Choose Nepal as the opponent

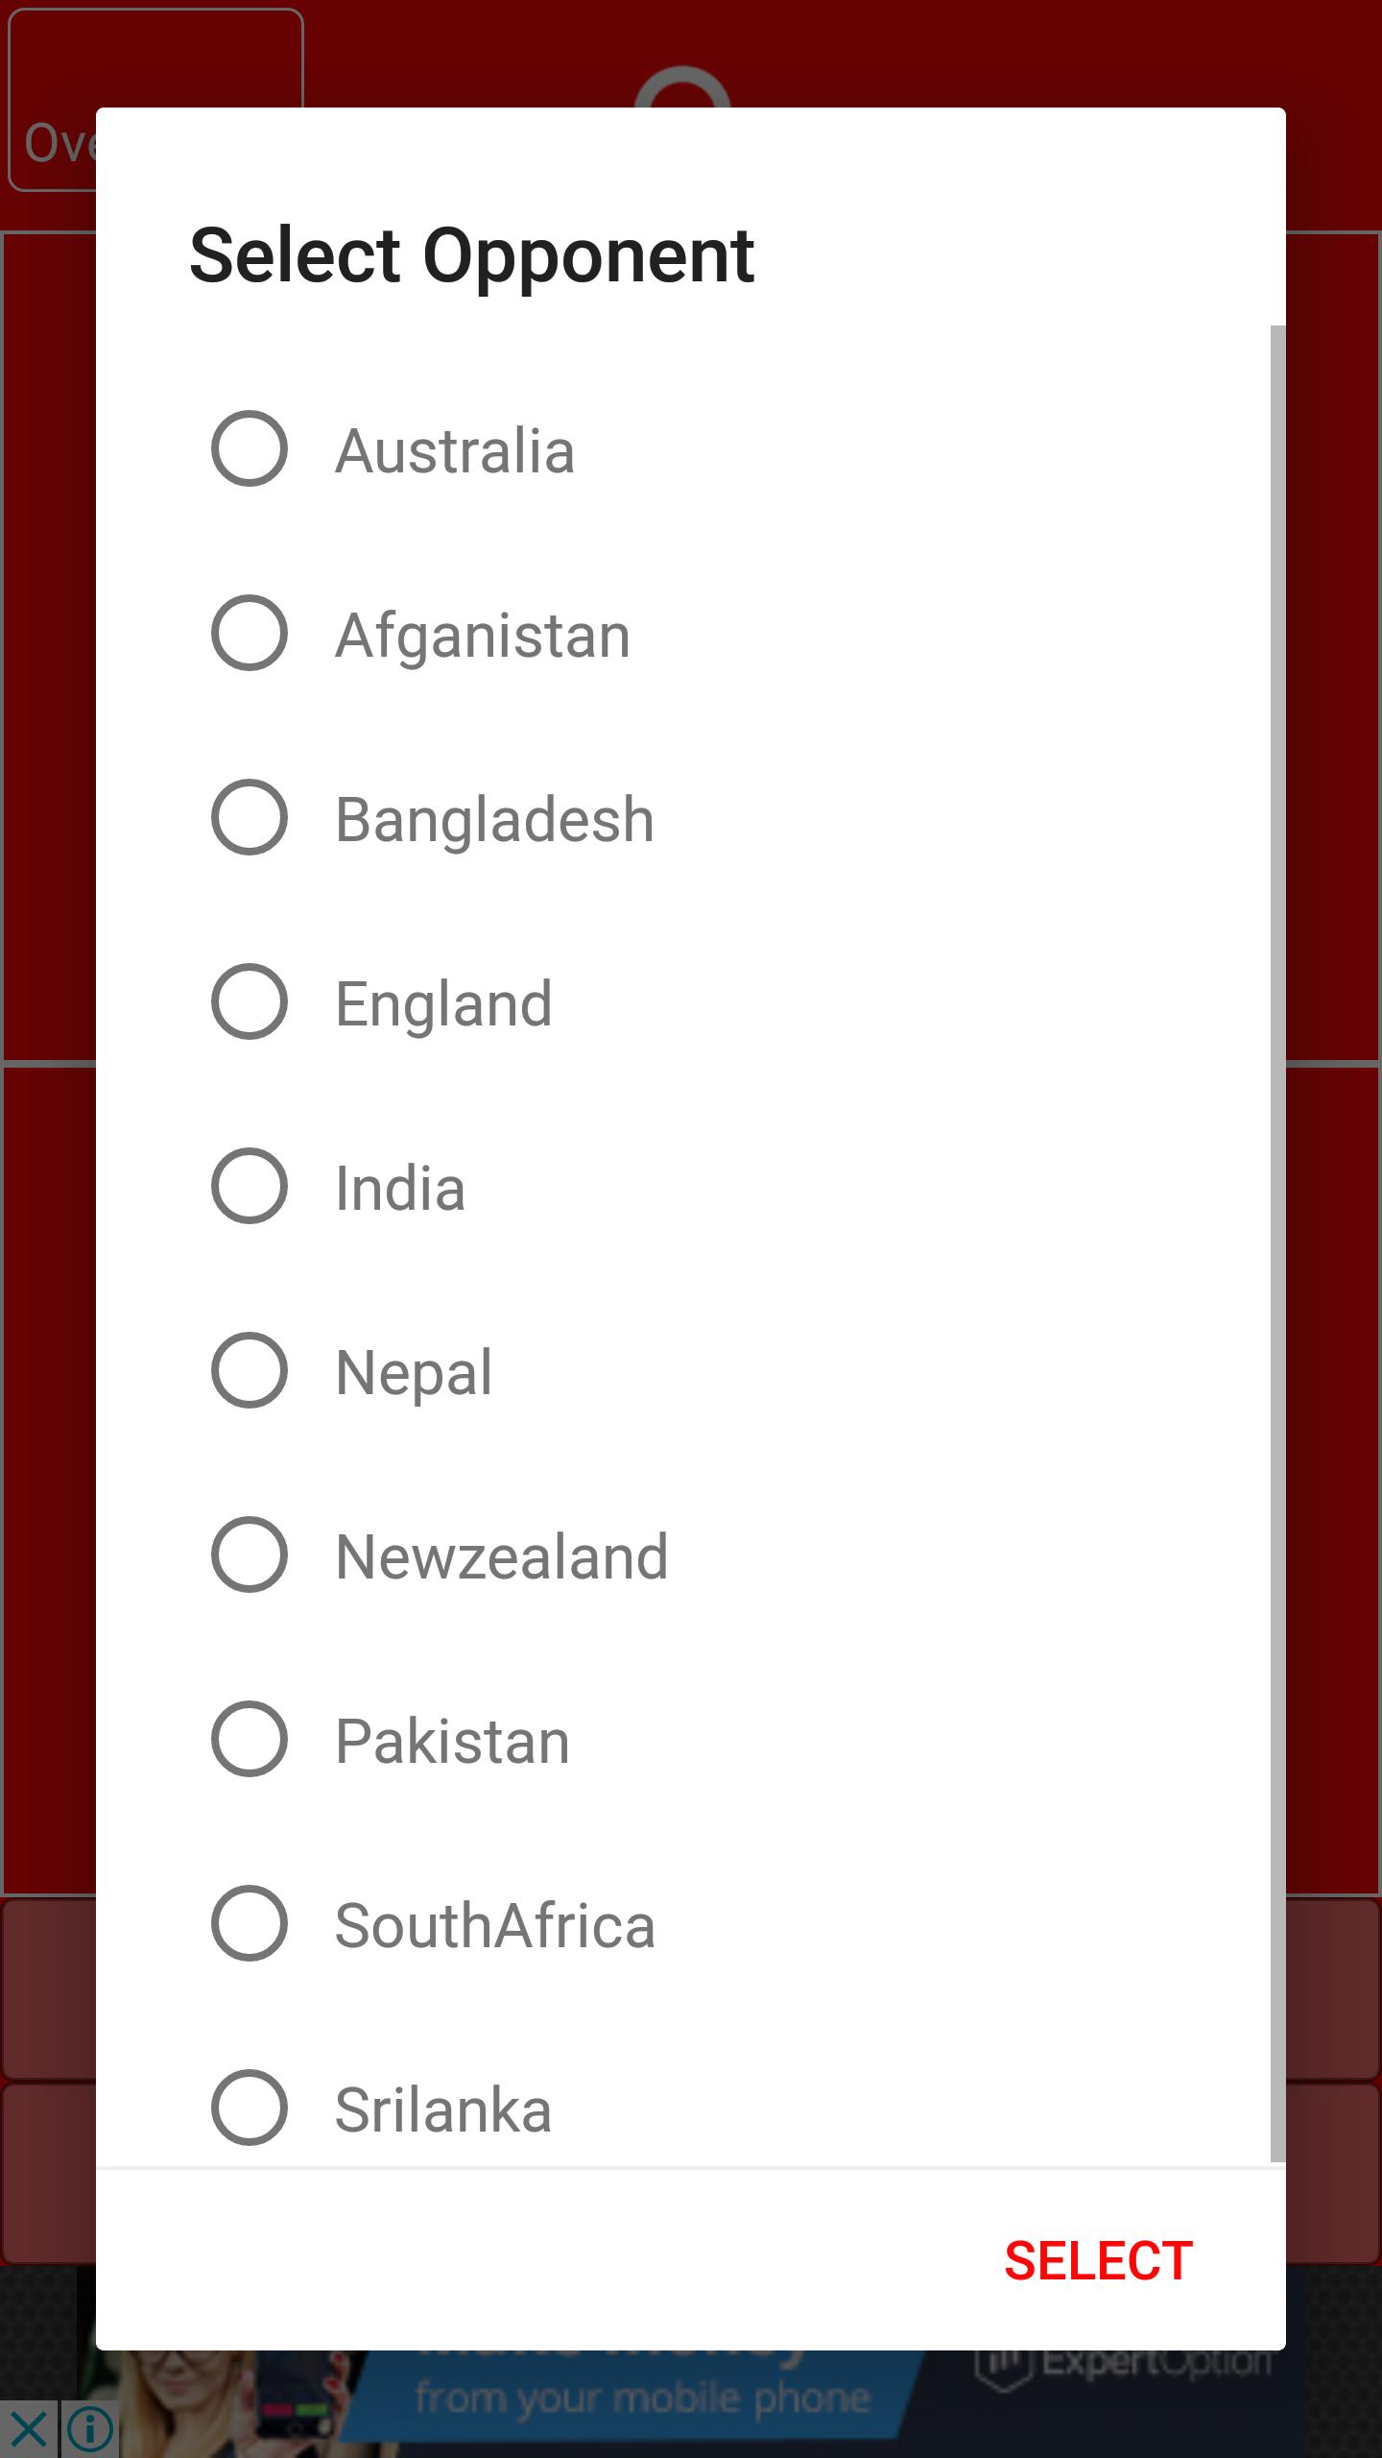tap(250, 1370)
